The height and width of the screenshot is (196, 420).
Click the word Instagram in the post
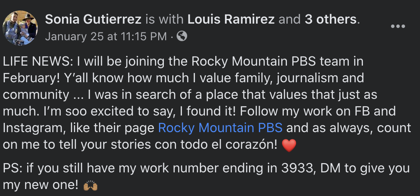(33, 129)
